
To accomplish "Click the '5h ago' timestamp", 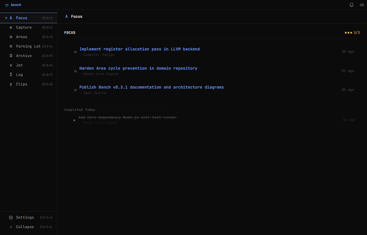I will pos(348,71).
